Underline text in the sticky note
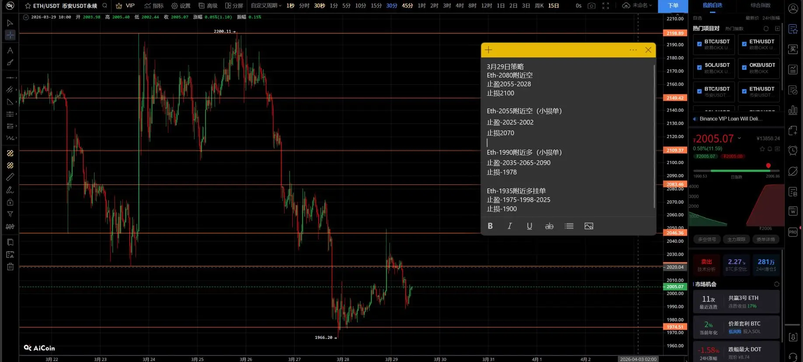 (529, 226)
